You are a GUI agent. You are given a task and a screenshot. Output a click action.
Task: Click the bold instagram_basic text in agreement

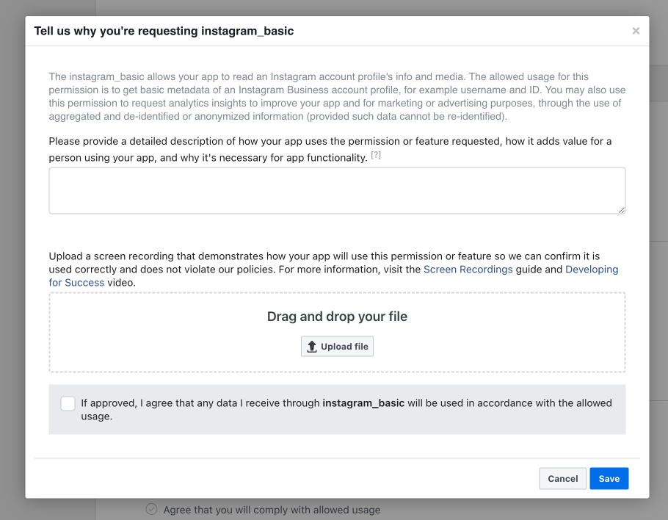[363, 402]
